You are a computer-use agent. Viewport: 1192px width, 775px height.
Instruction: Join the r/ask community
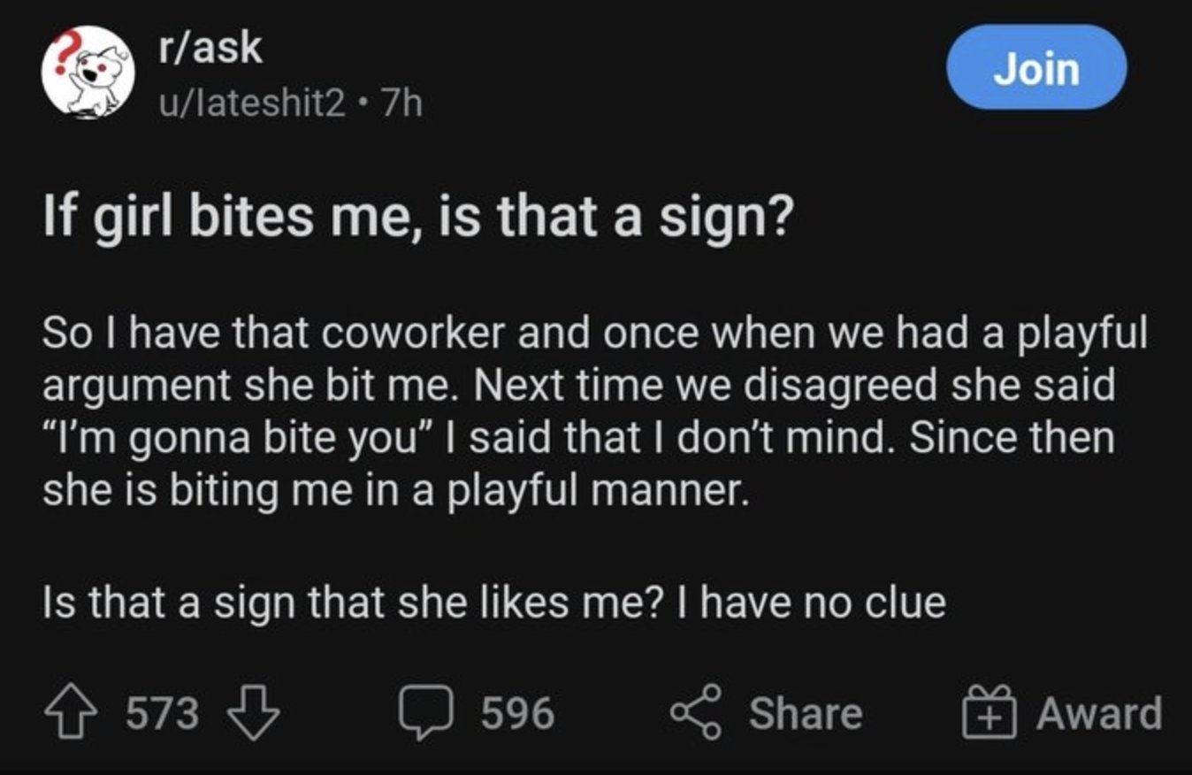tap(1036, 68)
